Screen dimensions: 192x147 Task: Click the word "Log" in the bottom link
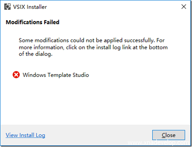[x=40, y=135]
